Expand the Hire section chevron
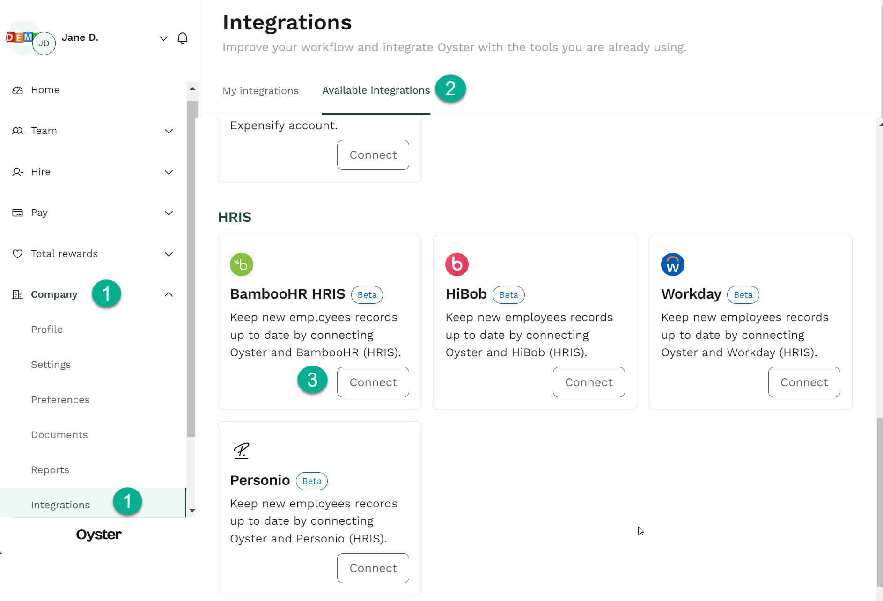The image size is (883, 601). click(x=169, y=172)
